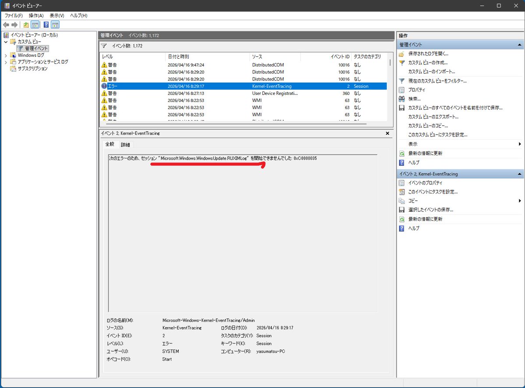
Task: Click the プロパティ icon in 管理イベント actions
Action: (402, 90)
